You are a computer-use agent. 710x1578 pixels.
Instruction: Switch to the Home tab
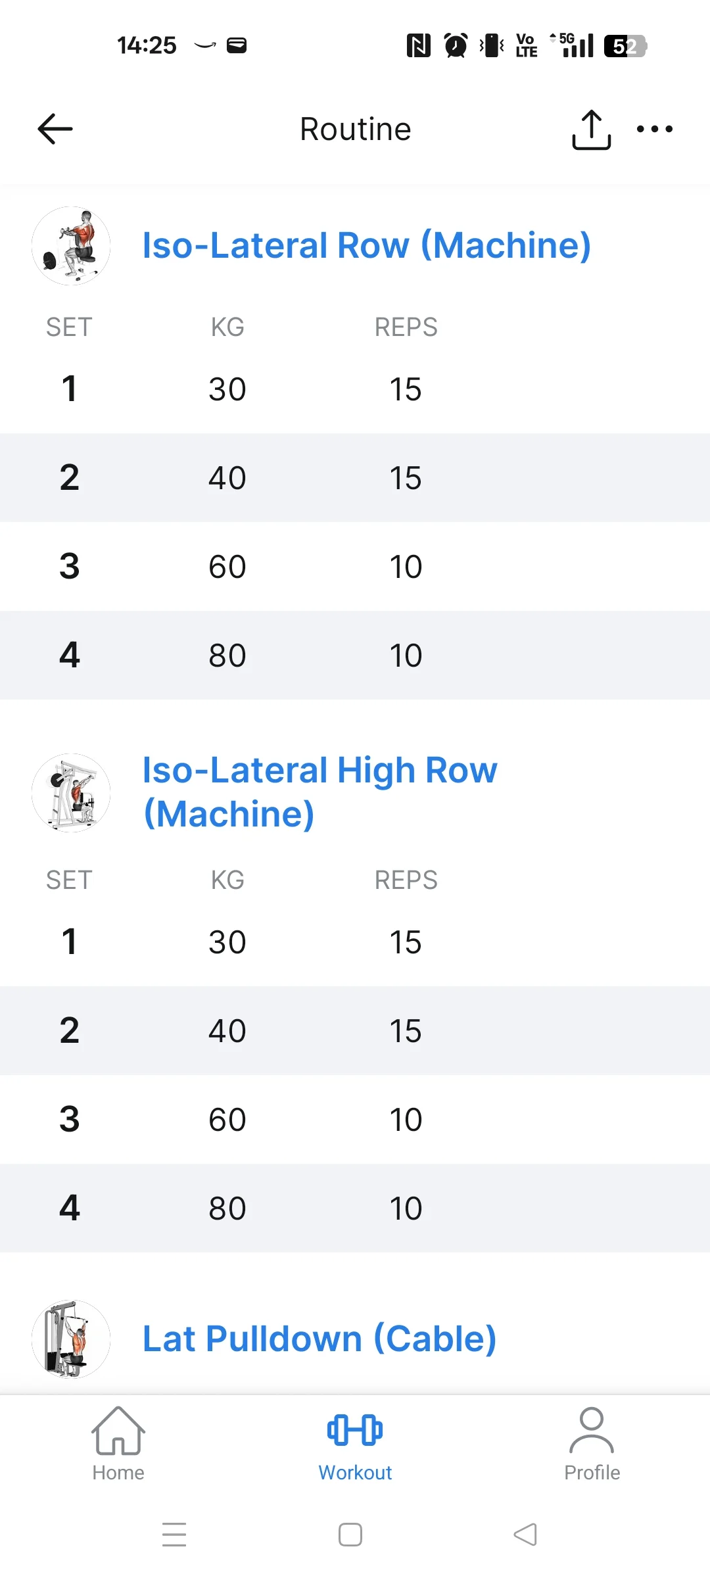[x=118, y=1445]
